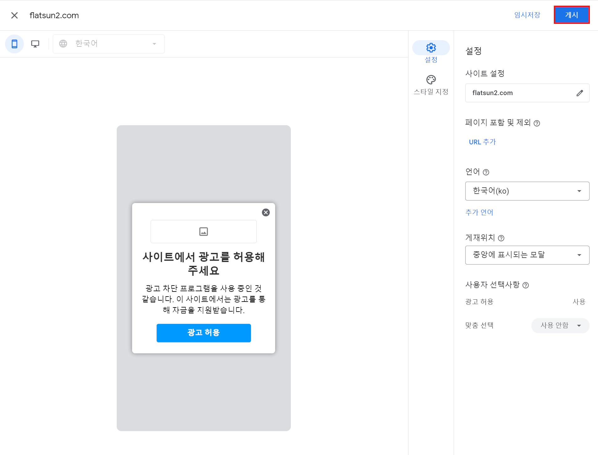Click the globe icon in preview toolbar
598x455 pixels.
(63, 44)
